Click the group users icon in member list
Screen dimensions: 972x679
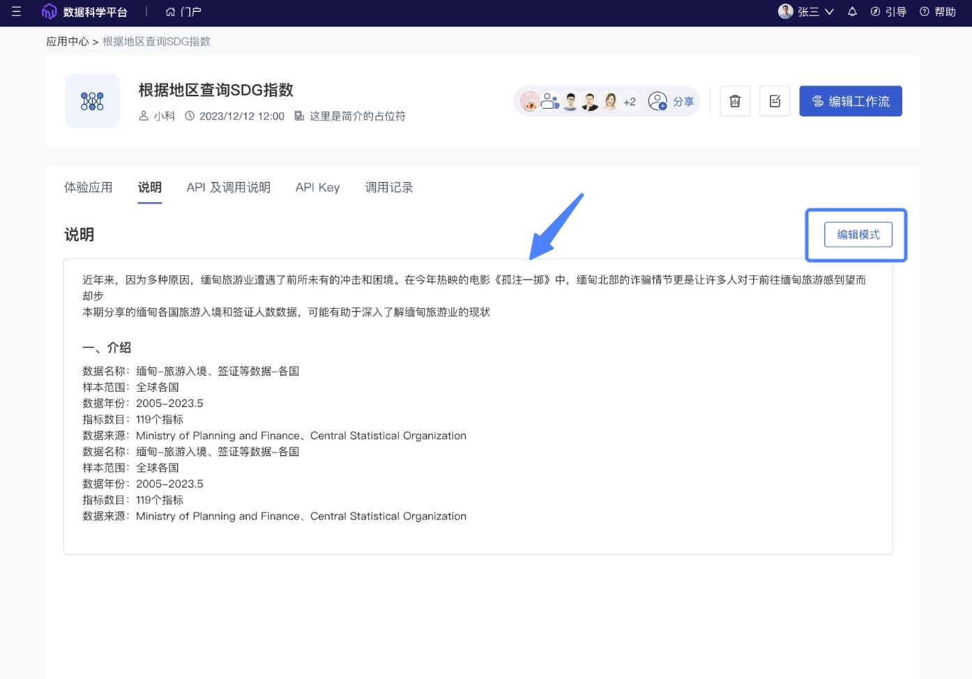[550, 102]
